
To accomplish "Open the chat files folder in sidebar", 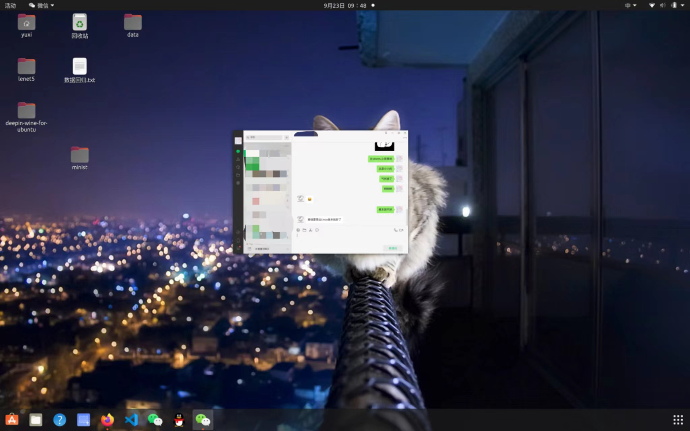I will click(x=238, y=175).
